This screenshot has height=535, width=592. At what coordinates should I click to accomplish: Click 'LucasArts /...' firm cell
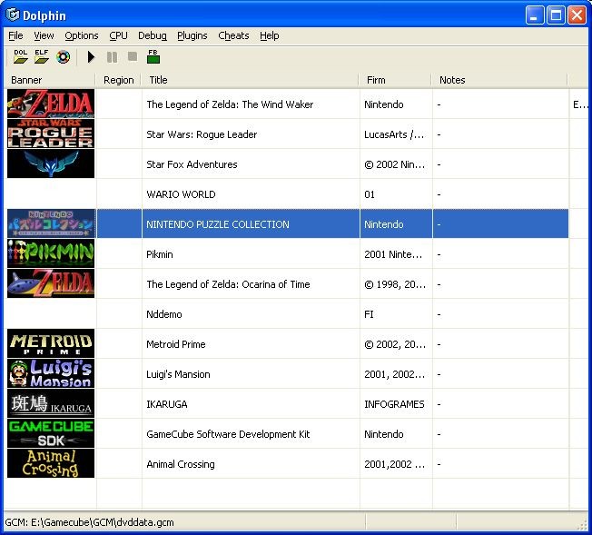pyautogui.click(x=394, y=134)
